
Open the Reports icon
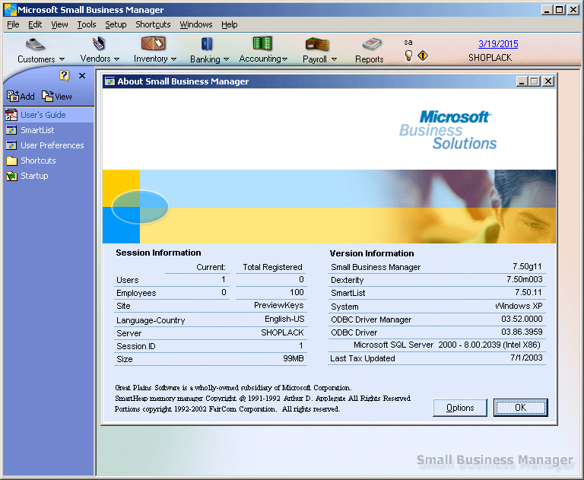click(372, 44)
